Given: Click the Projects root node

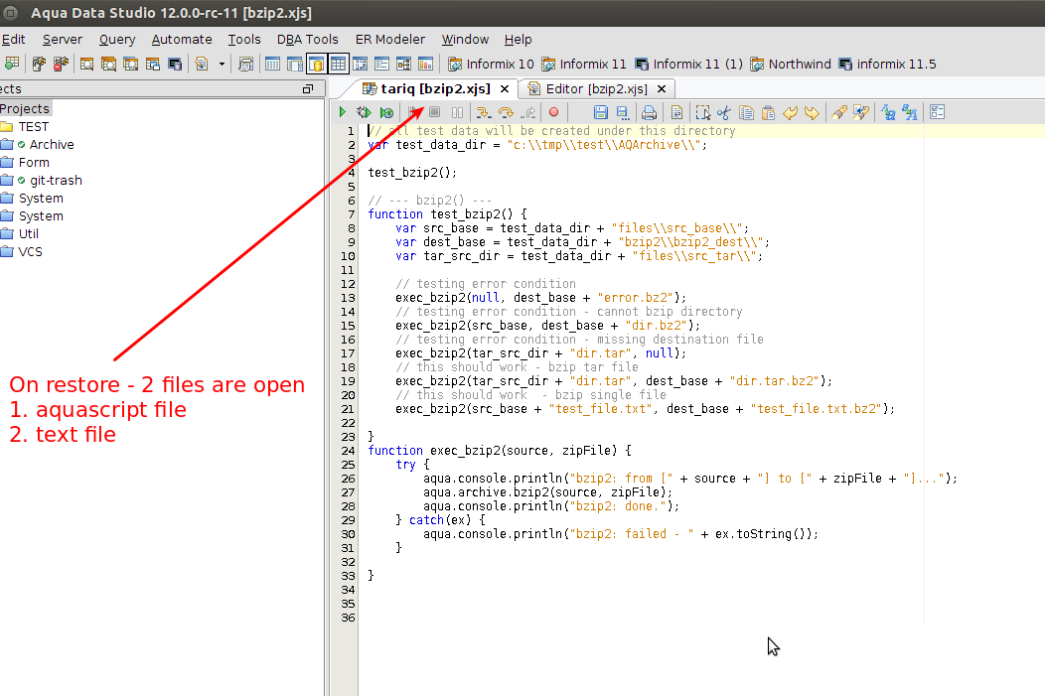Looking at the screenshot, I should tap(25, 108).
